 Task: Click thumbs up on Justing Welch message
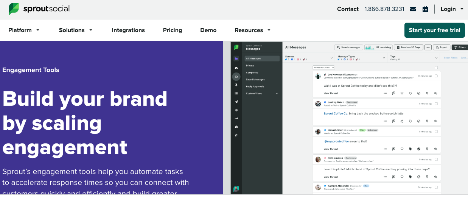click(x=402, y=121)
